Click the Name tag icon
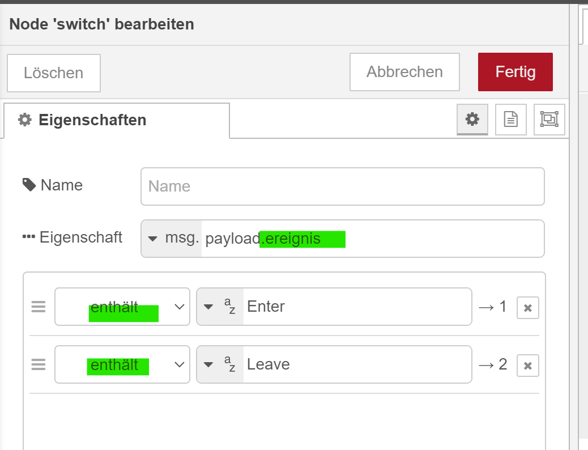The height and width of the screenshot is (450, 588). 29,185
